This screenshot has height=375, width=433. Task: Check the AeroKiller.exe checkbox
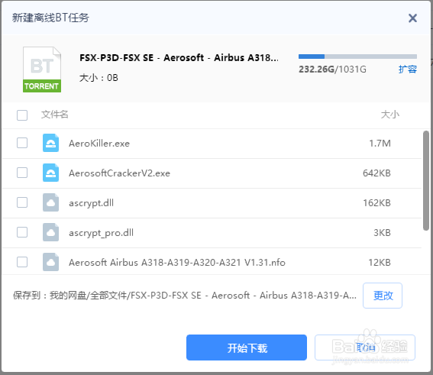pos(22,143)
